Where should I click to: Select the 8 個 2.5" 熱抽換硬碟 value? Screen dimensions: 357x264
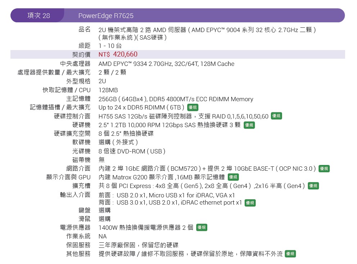126,134
